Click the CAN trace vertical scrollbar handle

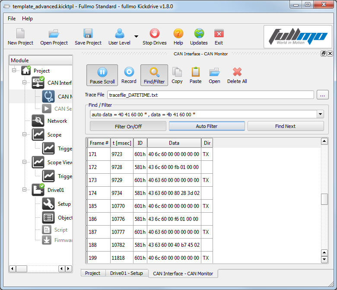pyautogui.click(x=324, y=199)
